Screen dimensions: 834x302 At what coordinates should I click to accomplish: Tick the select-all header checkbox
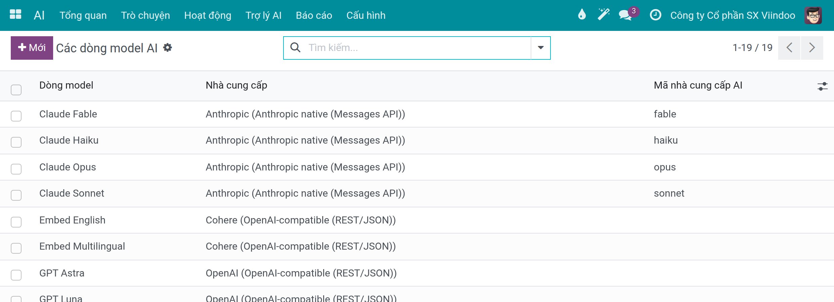coord(16,90)
